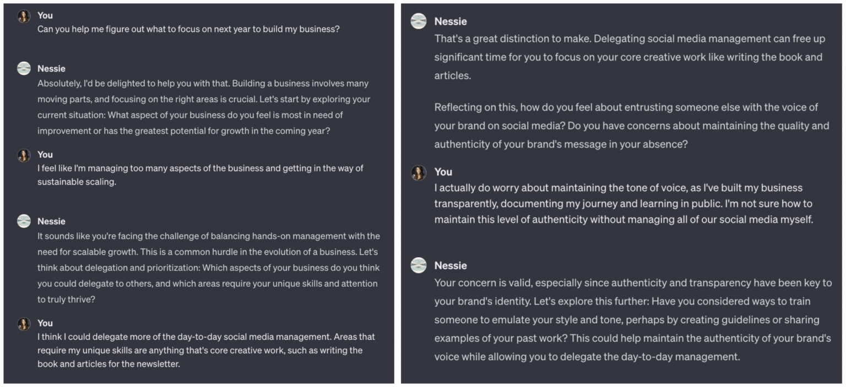Click "You" name above "I feel like I'm managing"
This screenshot has width=846, height=387.
45,155
